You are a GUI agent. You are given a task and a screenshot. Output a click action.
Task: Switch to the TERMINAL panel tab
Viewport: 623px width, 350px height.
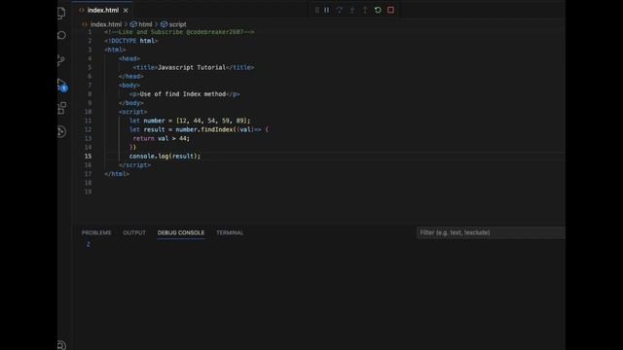pos(230,232)
